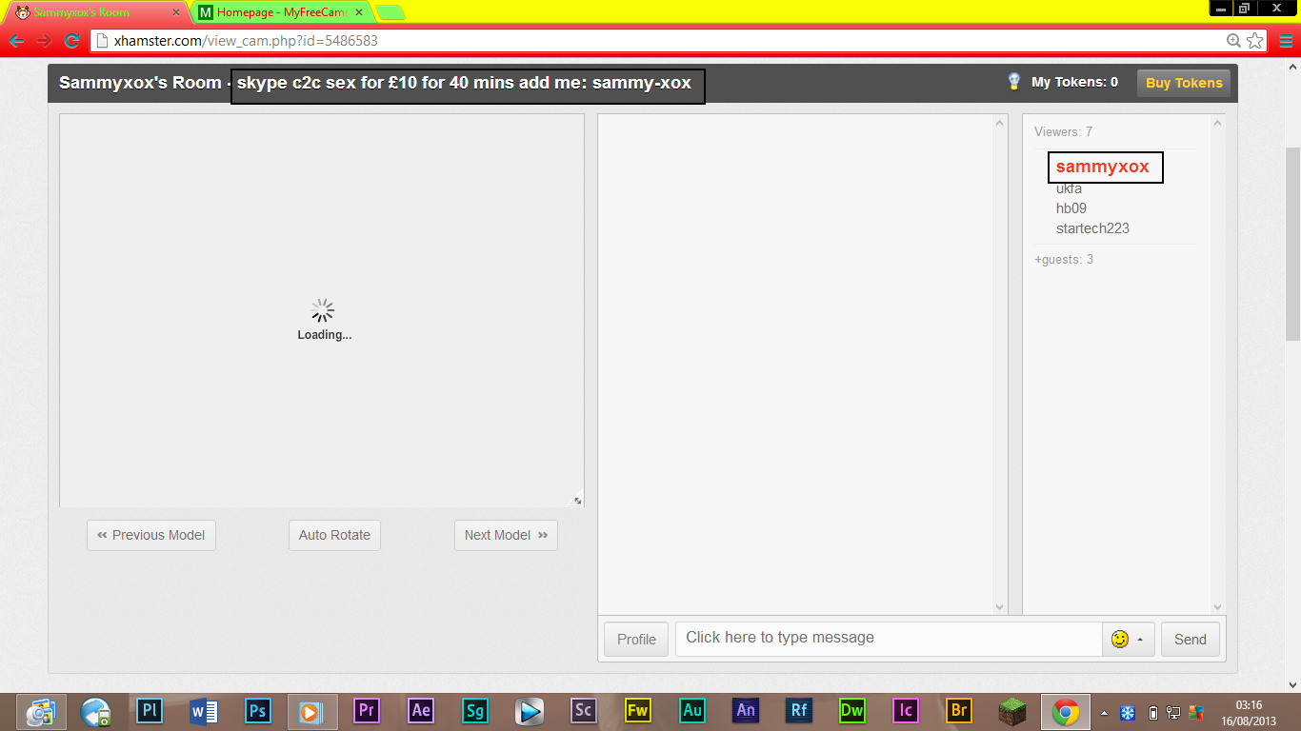Screen dimensions: 1301x731
Task: Open Microsoft Word from the taskbar
Action: point(204,710)
